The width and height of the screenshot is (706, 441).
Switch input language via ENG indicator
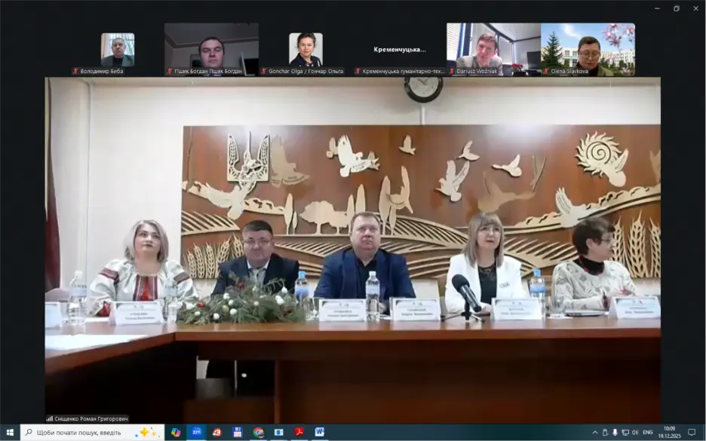click(x=647, y=433)
